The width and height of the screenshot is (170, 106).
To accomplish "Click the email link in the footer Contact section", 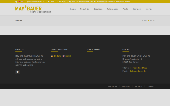I will 137,71.
